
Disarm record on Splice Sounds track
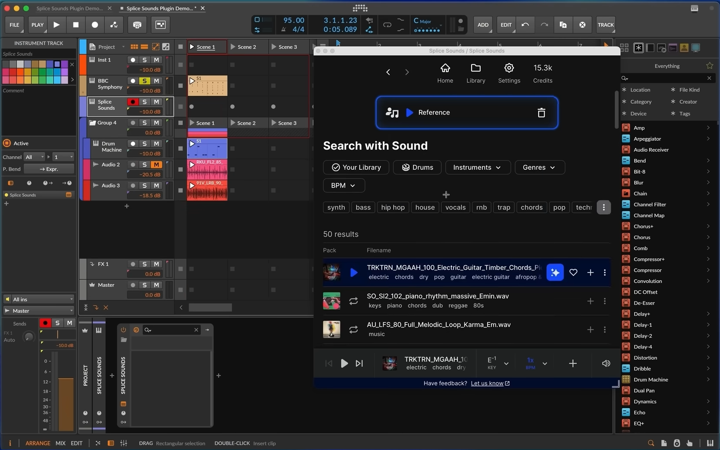click(x=133, y=102)
